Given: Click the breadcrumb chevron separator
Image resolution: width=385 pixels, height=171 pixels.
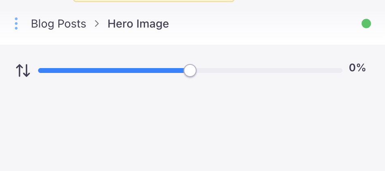Looking at the screenshot, I should click(97, 24).
